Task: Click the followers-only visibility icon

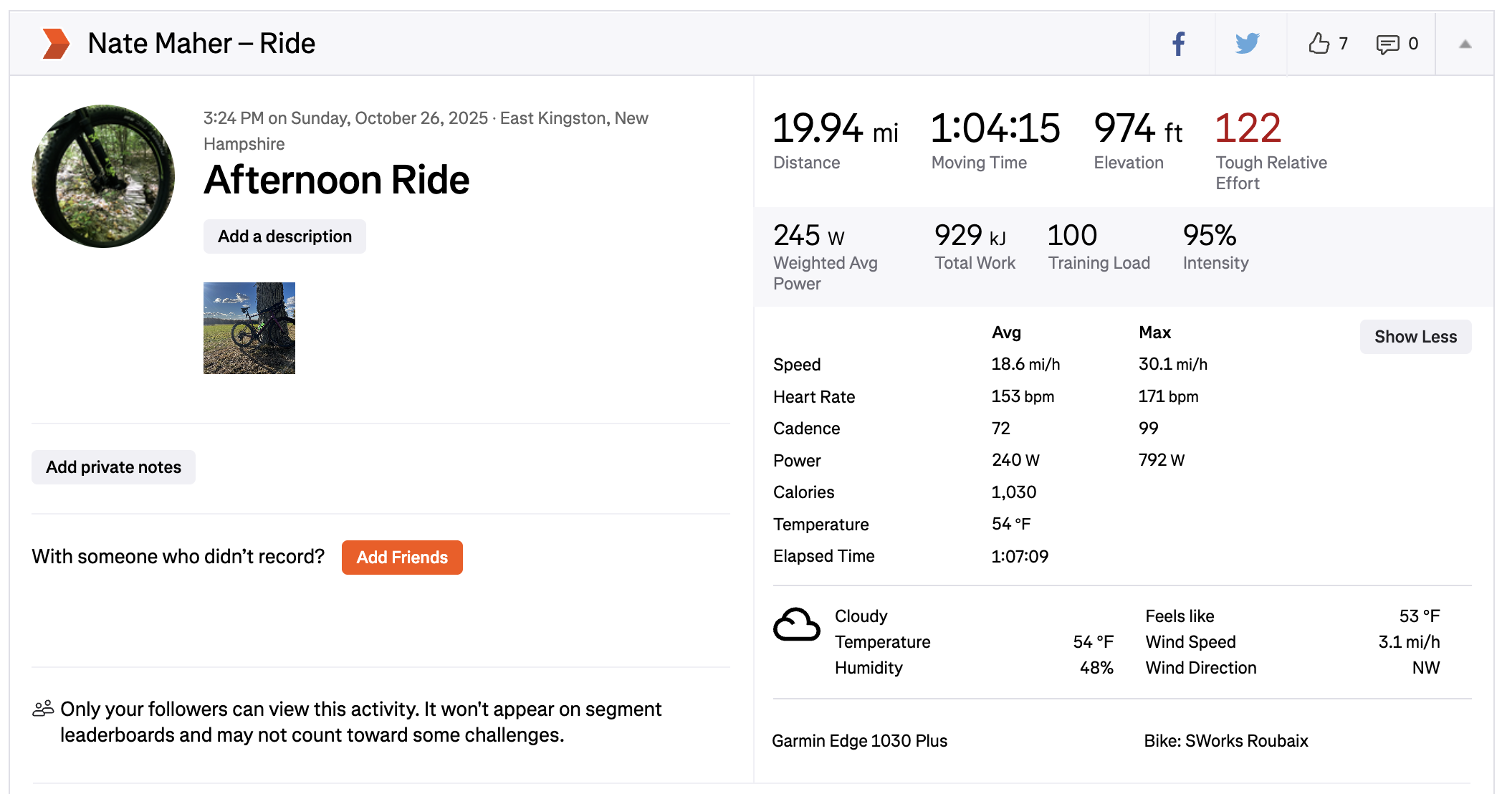Action: [43, 709]
